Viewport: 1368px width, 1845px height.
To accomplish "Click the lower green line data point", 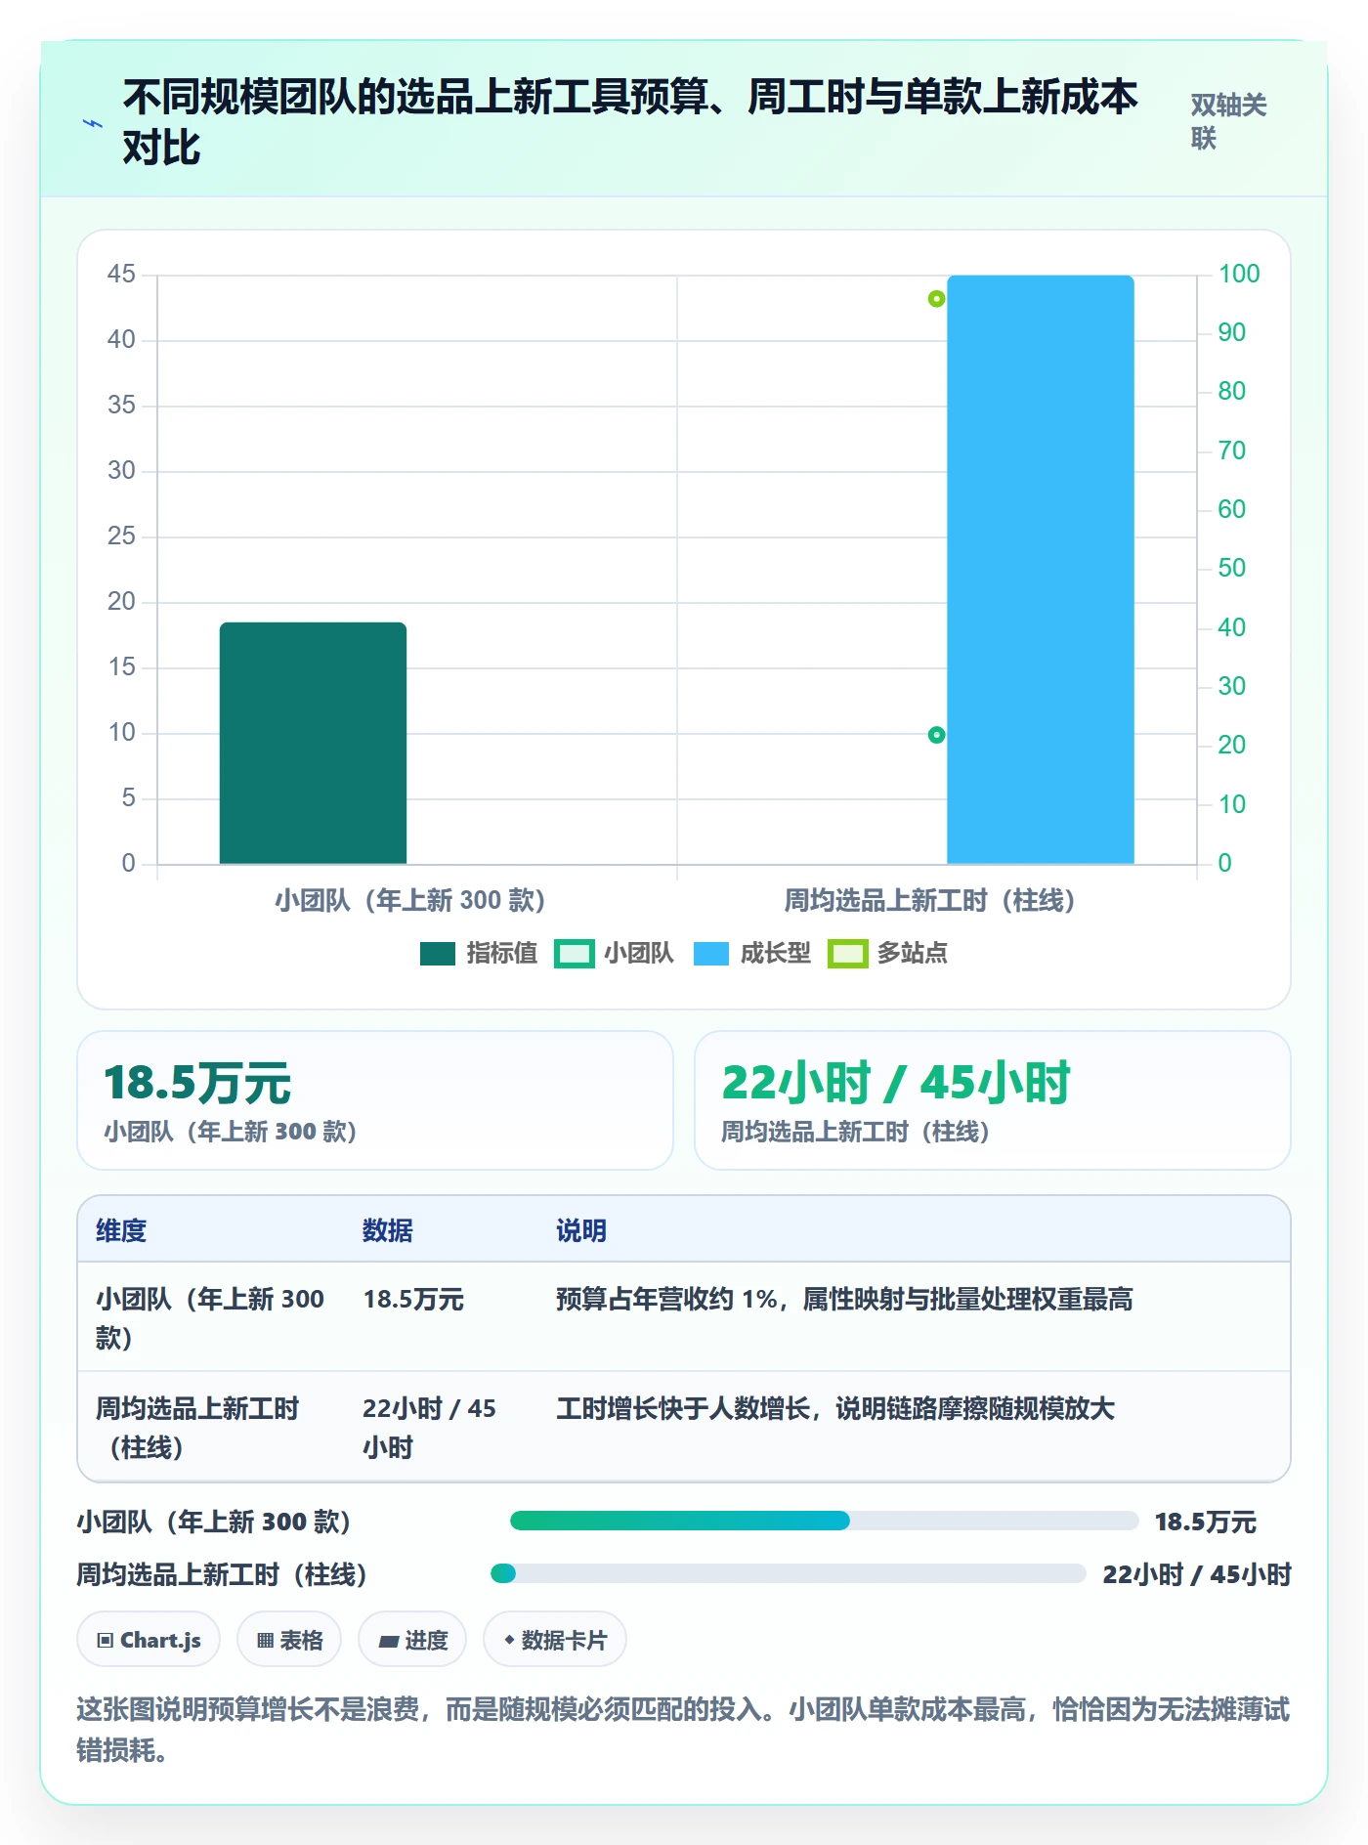I will point(936,735).
